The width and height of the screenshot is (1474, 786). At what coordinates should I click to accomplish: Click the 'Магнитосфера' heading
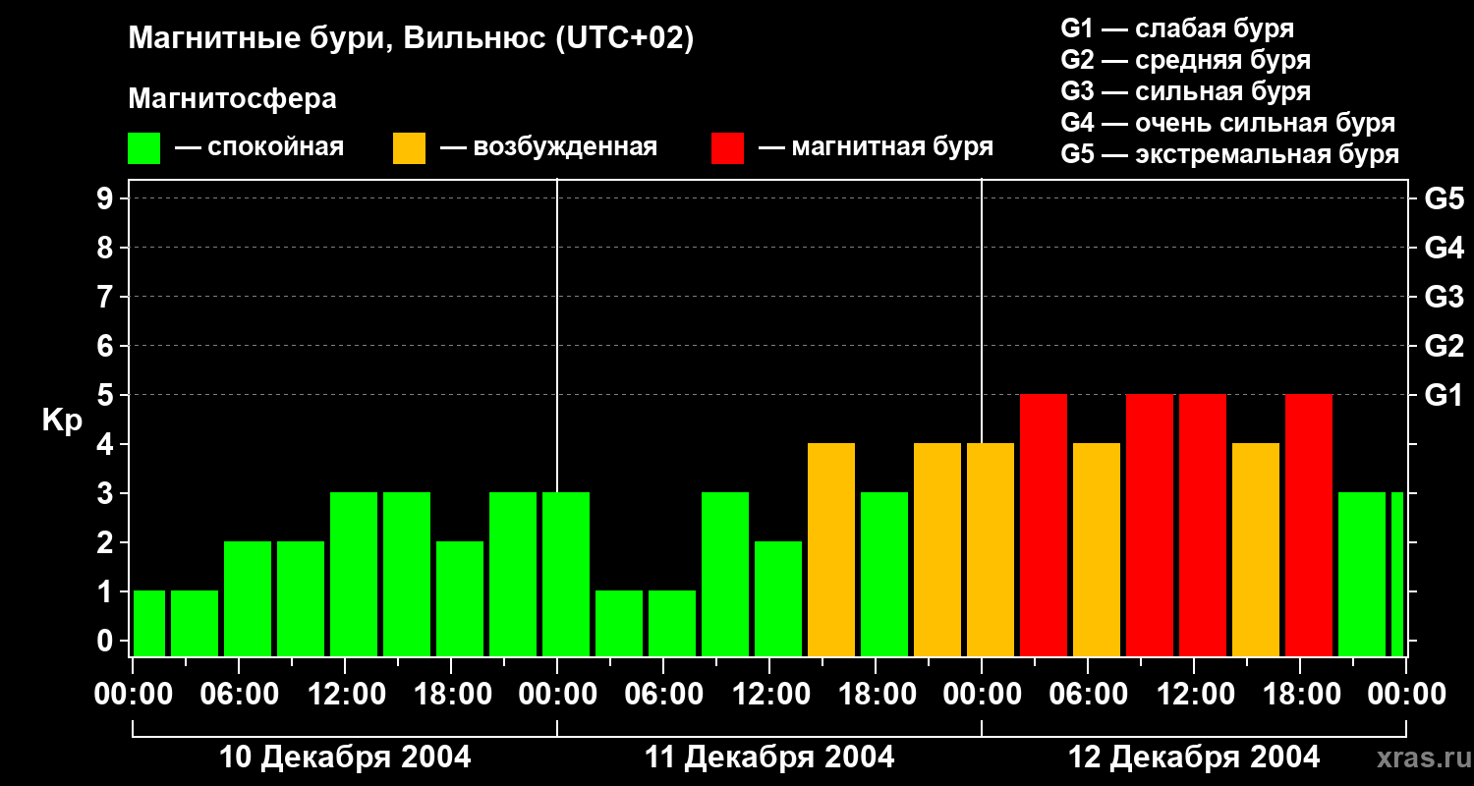tap(232, 99)
